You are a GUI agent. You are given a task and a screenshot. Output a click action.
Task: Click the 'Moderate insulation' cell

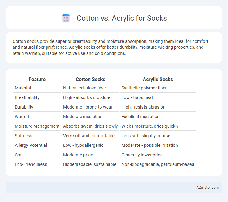tap(83, 117)
